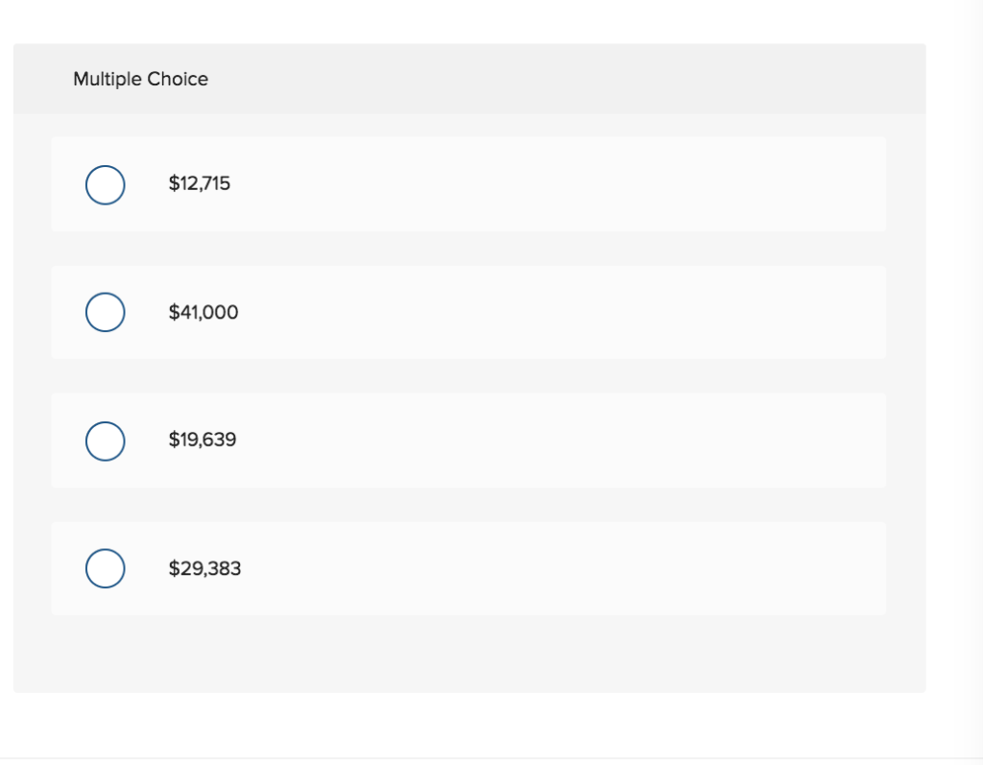This screenshot has height=765, width=983.
Task: Pick the $19,639 radio button
Action: click(105, 441)
